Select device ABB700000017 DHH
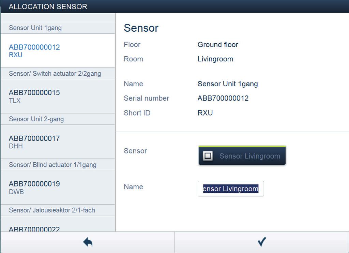The width and height of the screenshot is (349, 253). tap(58, 142)
